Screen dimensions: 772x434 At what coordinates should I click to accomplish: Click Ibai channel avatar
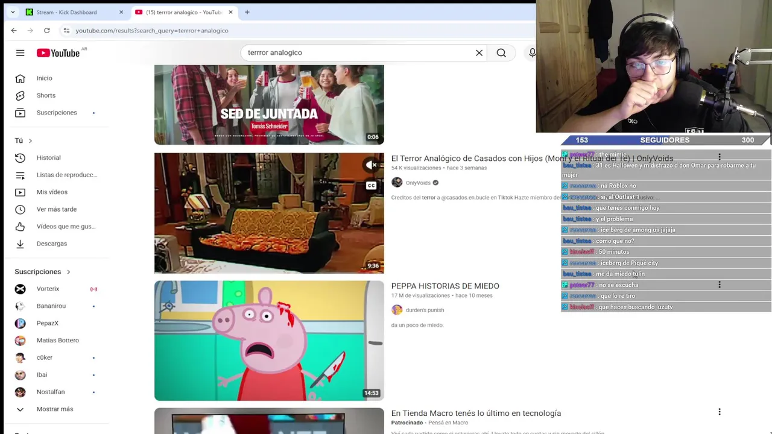point(20,375)
